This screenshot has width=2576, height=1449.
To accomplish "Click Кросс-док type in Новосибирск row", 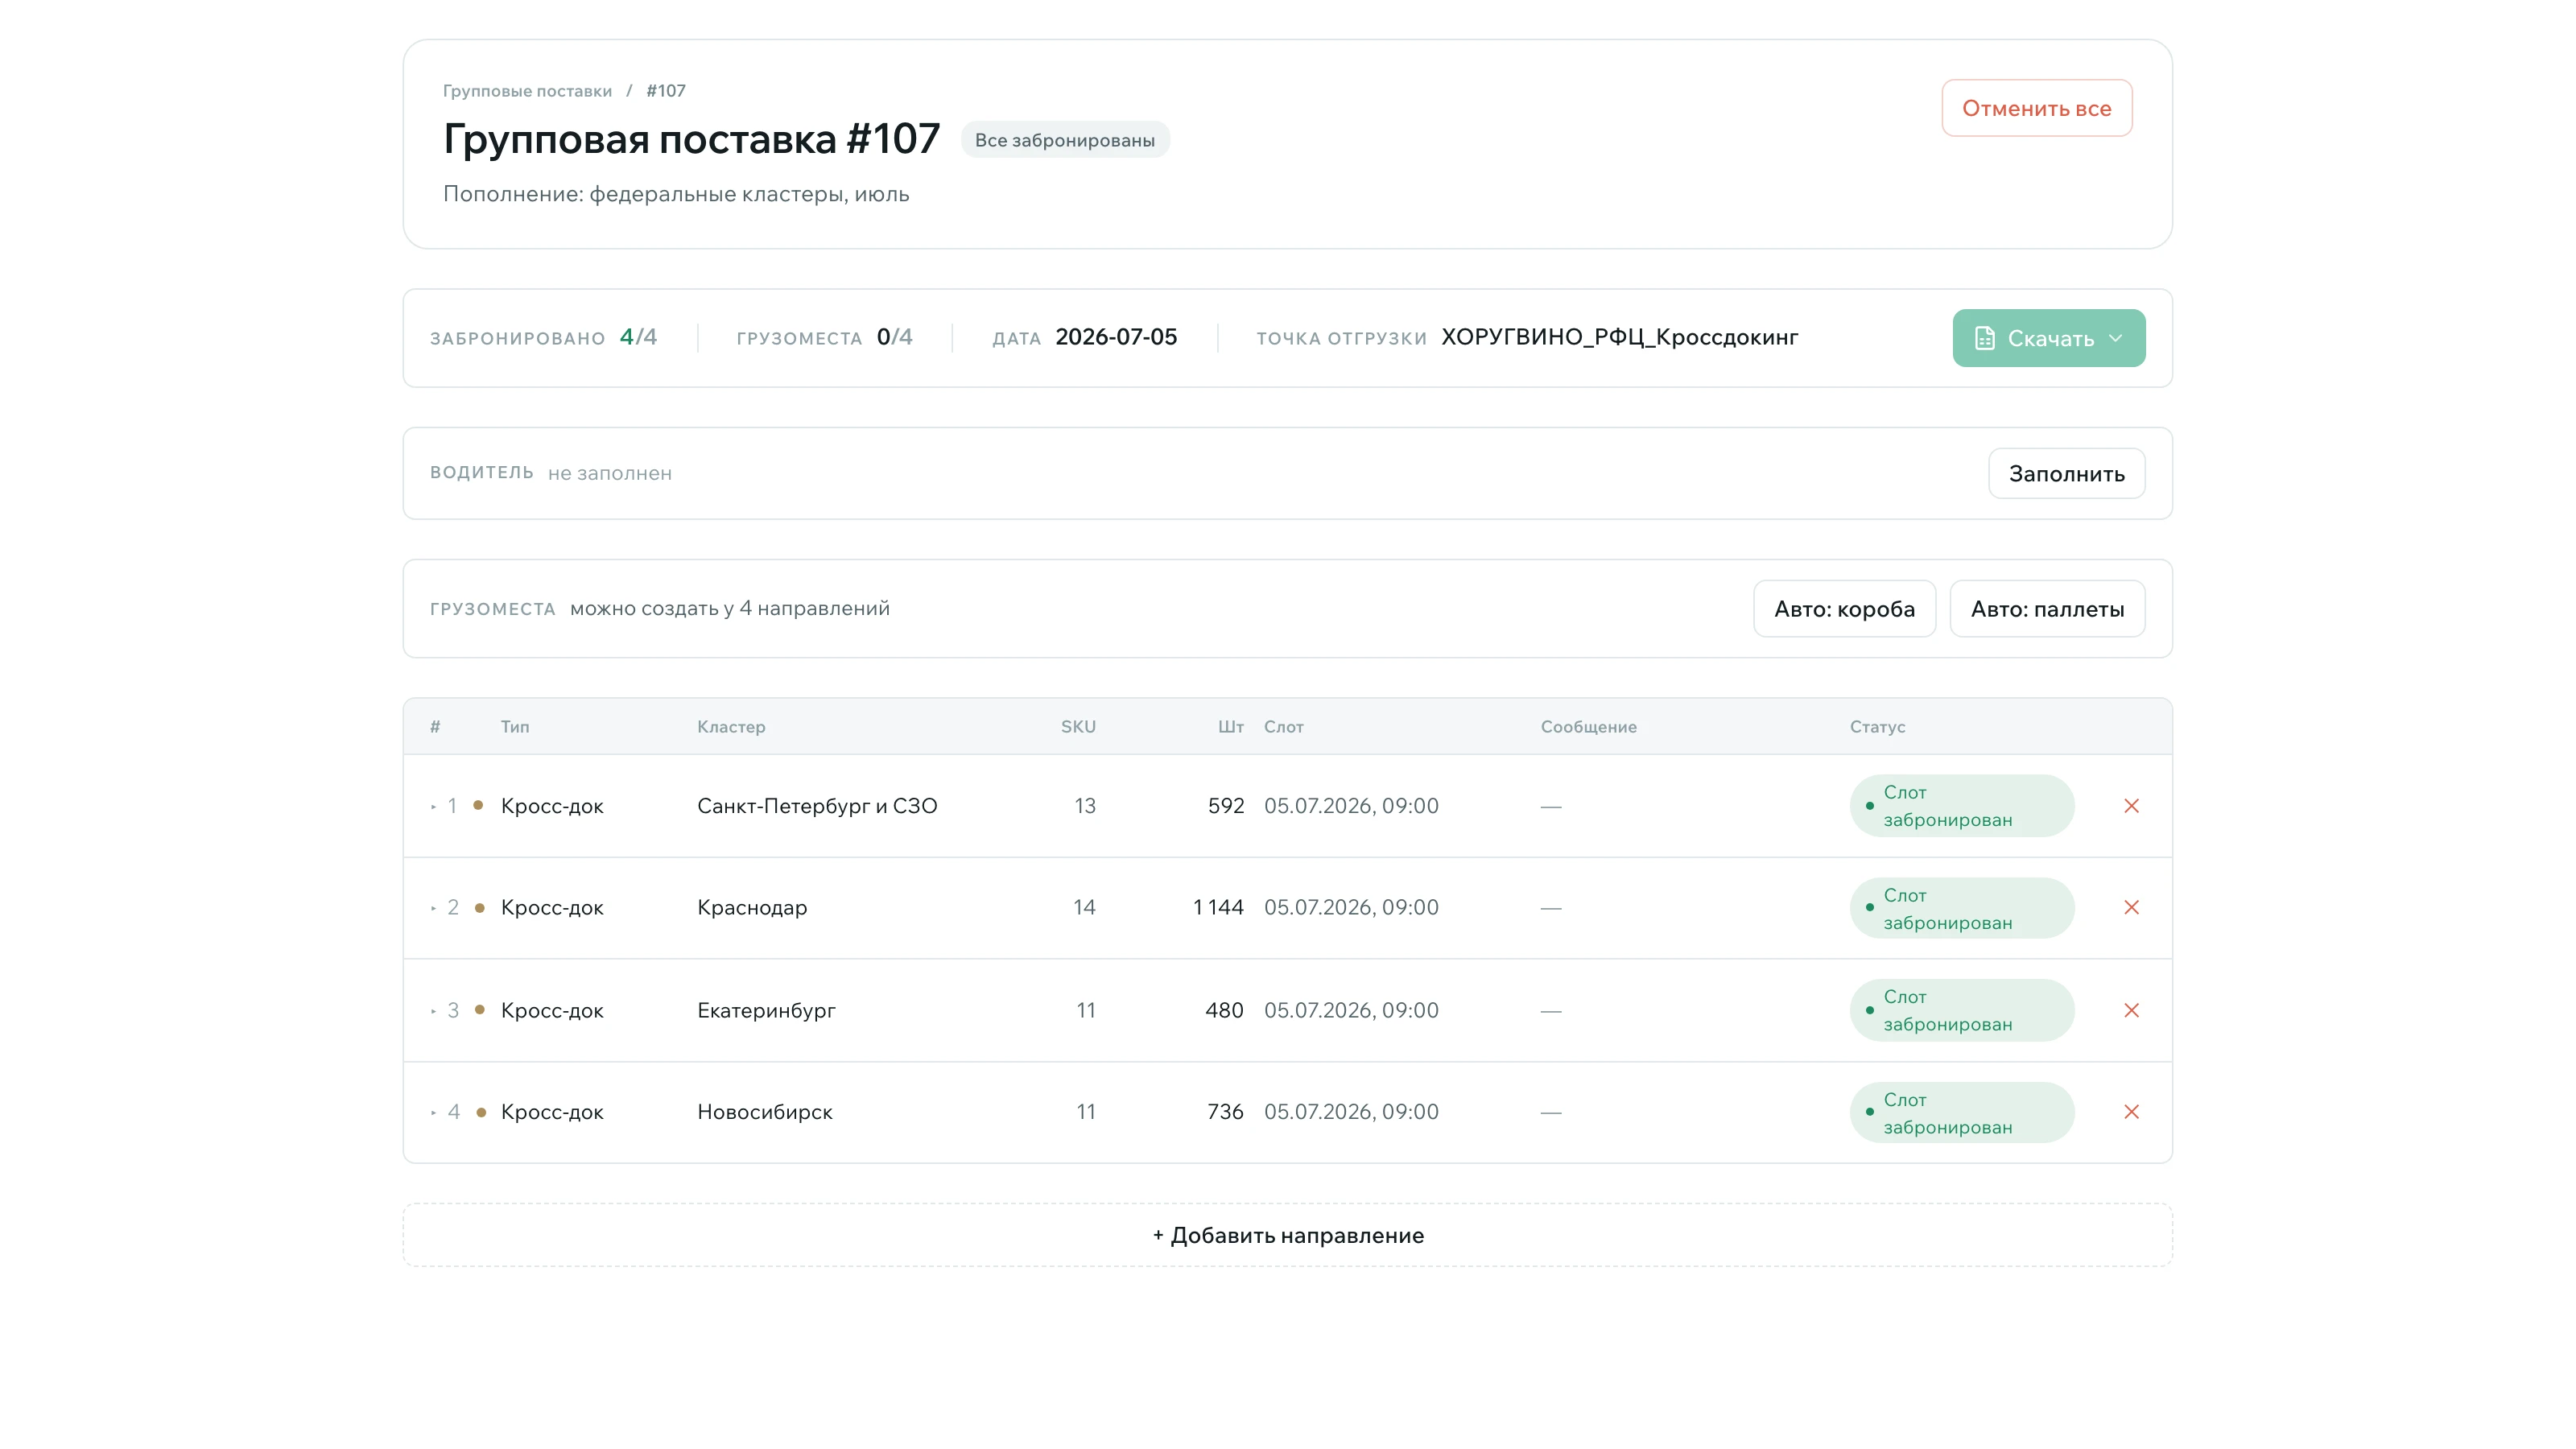I will 552,1112.
